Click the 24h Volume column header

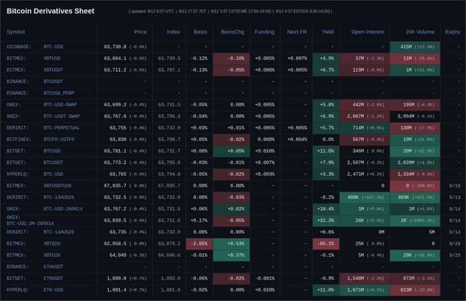(420, 31)
